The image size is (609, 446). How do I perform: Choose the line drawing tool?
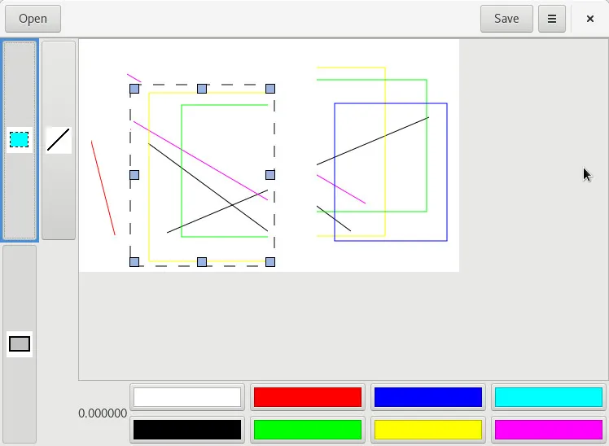[x=59, y=140]
